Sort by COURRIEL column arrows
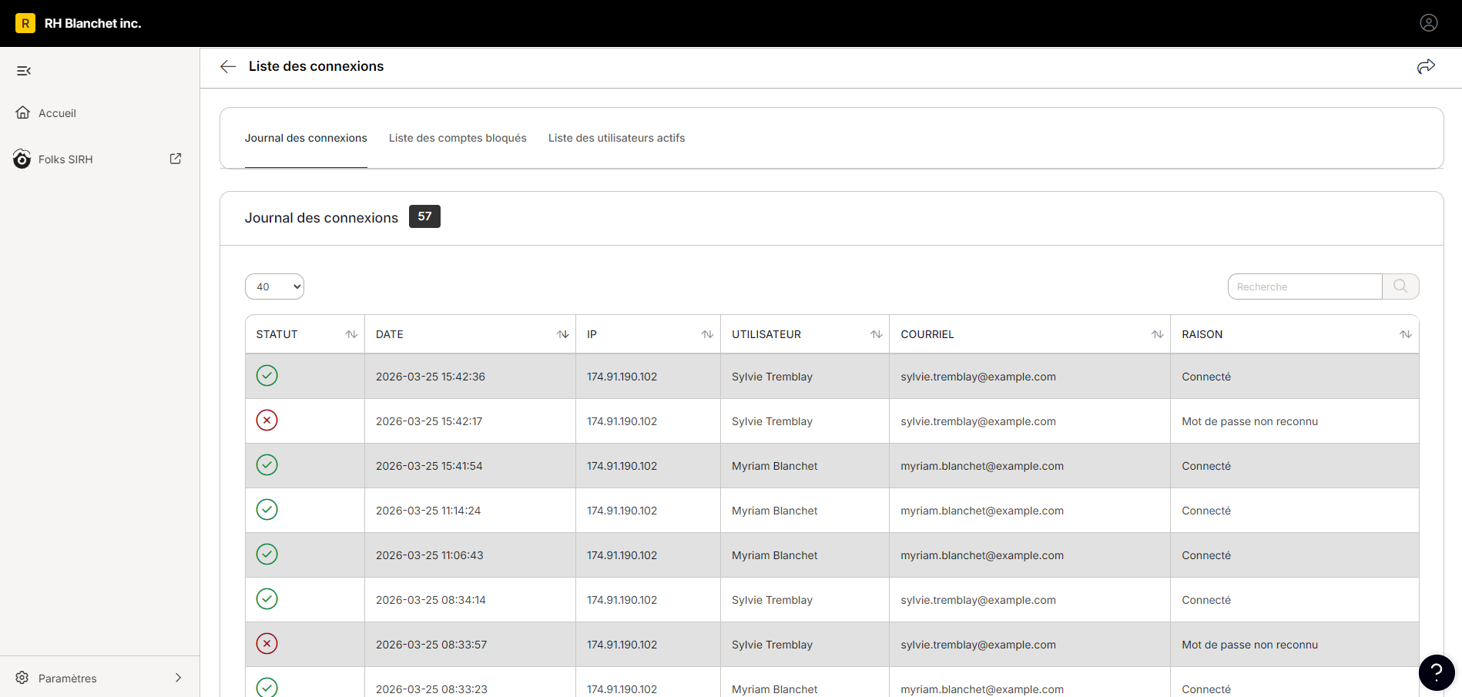This screenshot has width=1462, height=697. [1157, 334]
